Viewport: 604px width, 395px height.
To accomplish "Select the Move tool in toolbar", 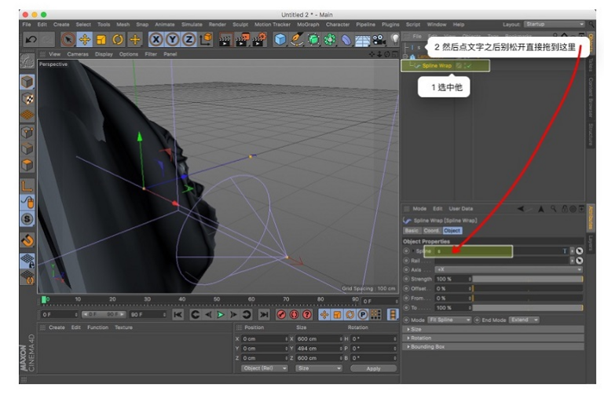I will [x=84, y=38].
